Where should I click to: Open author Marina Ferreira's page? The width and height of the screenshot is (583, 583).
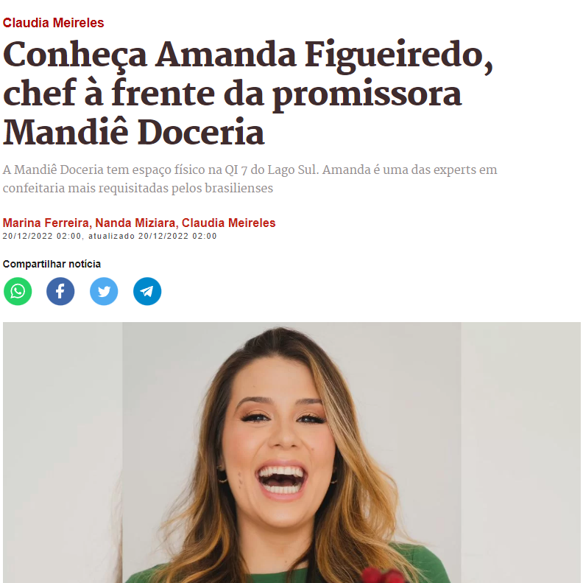coord(46,223)
